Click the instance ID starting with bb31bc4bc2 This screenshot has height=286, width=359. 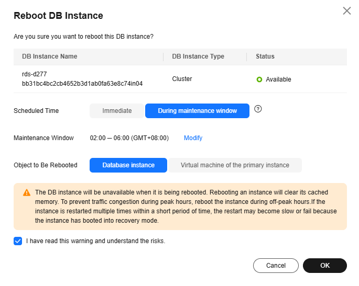(x=82, y=84)
